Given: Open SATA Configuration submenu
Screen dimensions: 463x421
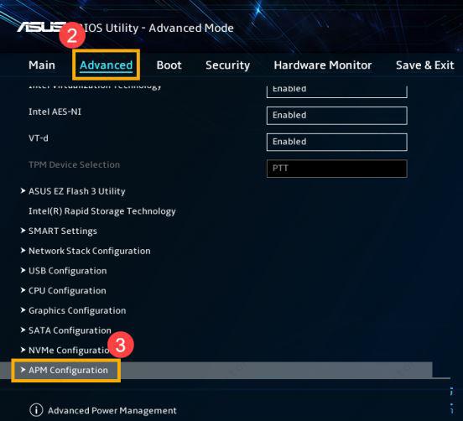Looking at the screenshot, I should tap(70, 330).
